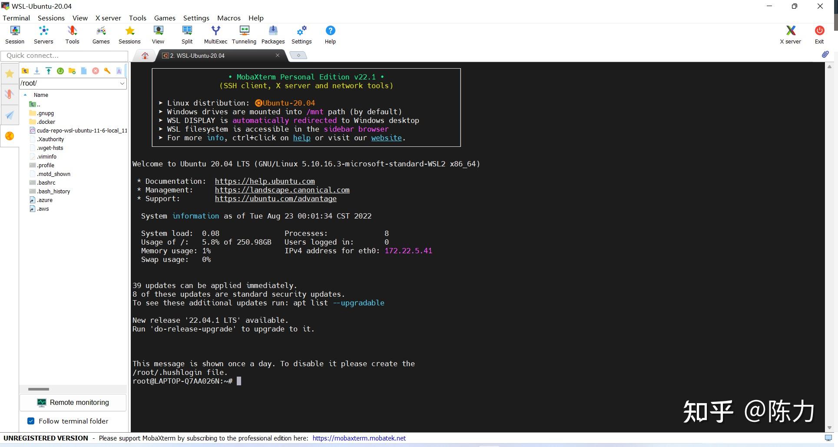
Task: Open the Macros menu
Action: [x=229, y=18]
